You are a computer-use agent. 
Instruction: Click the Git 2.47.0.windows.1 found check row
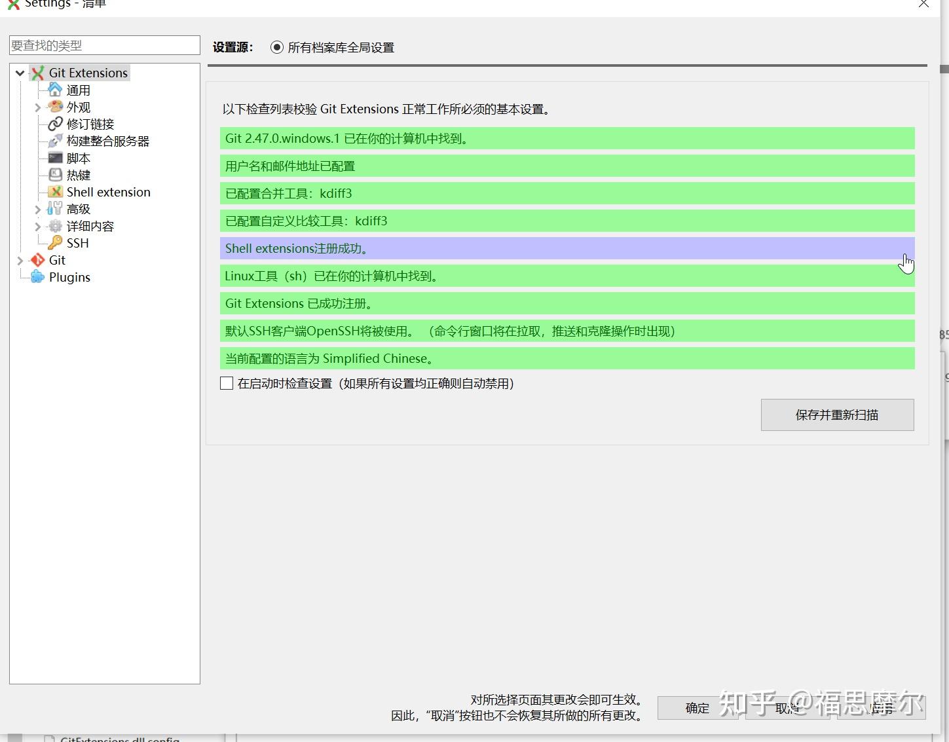pos(567,138)
